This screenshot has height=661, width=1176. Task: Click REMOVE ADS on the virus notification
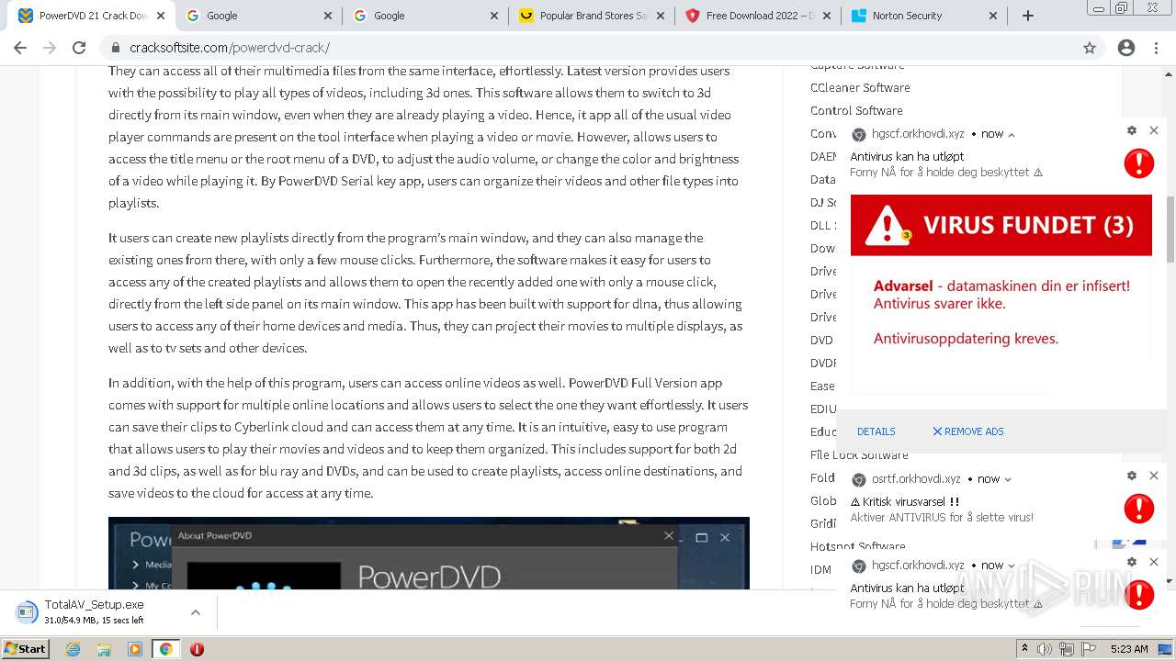(x=968, y=431)
